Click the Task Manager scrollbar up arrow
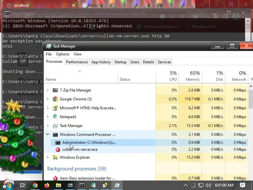Image resolution: width=253 pixels, height=190 pixels. (x=251, y=86)
